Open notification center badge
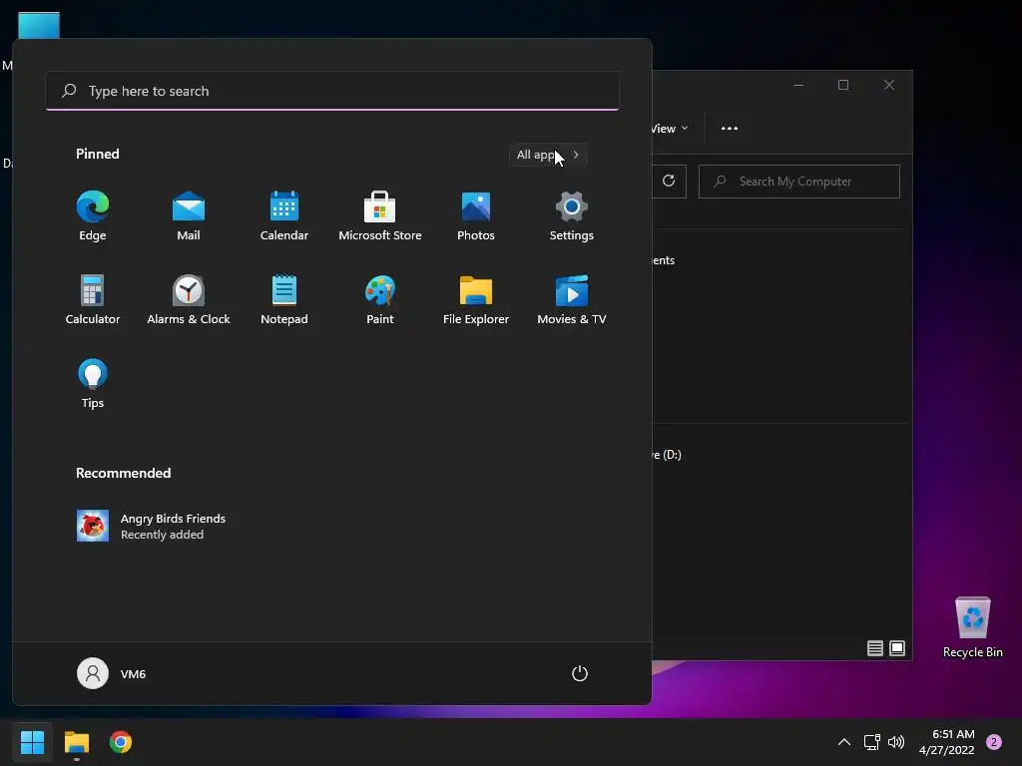Image resolution: width=1022 pixels, height=766 pixels. tap(994, 742)
